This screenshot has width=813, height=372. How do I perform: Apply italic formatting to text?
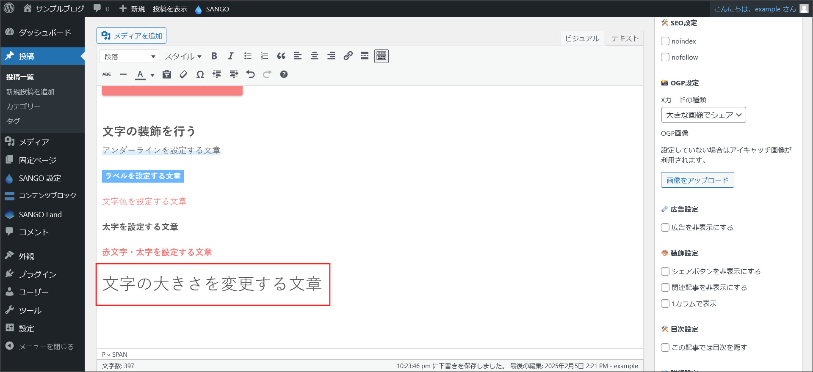(x=231, y=56)
